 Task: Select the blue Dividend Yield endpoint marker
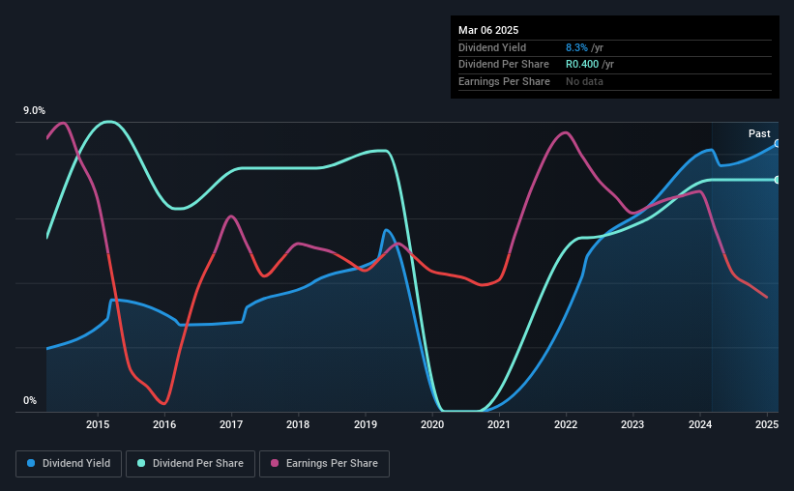pyautogui.click(x=778, y=144)
